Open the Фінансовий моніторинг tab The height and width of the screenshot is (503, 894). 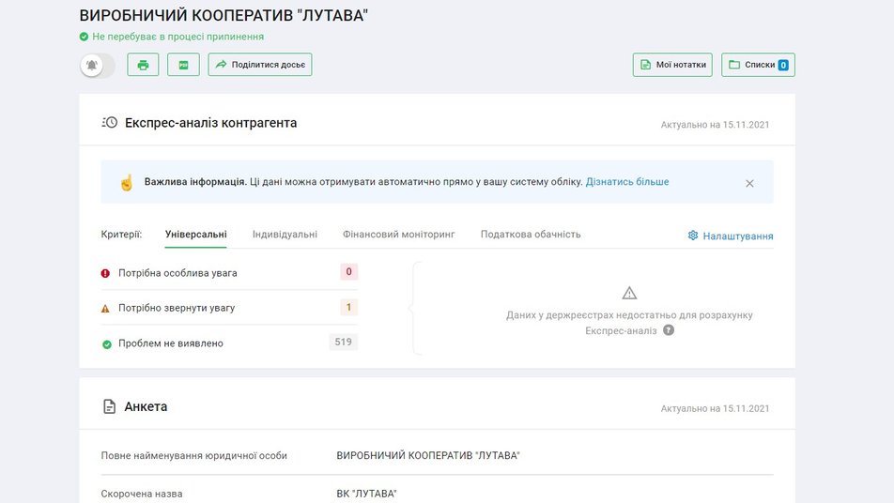click(398, 235)
